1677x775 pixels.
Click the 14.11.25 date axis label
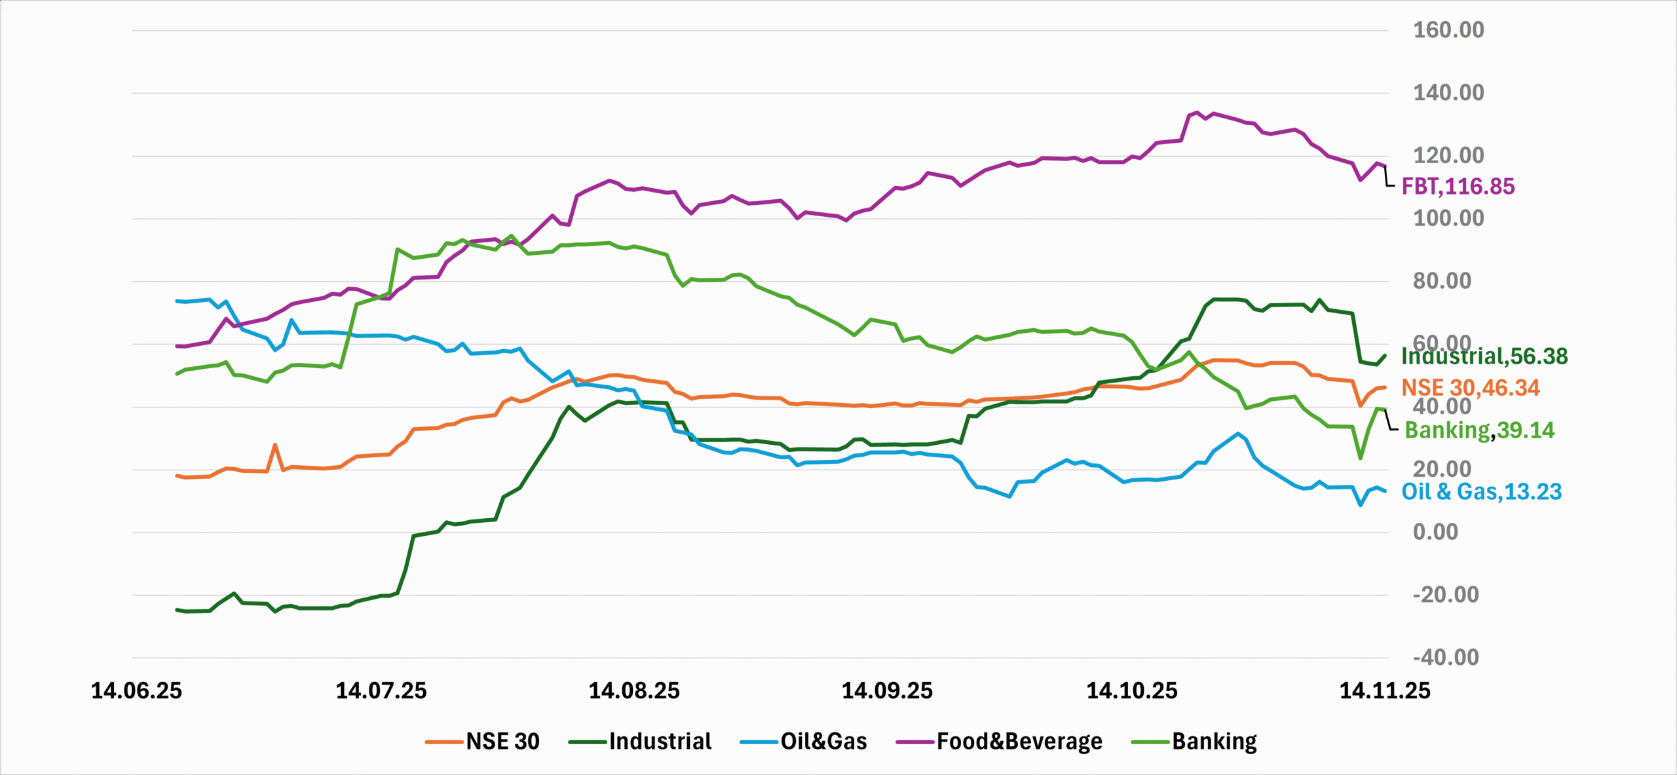click(x=1385, y=691)
